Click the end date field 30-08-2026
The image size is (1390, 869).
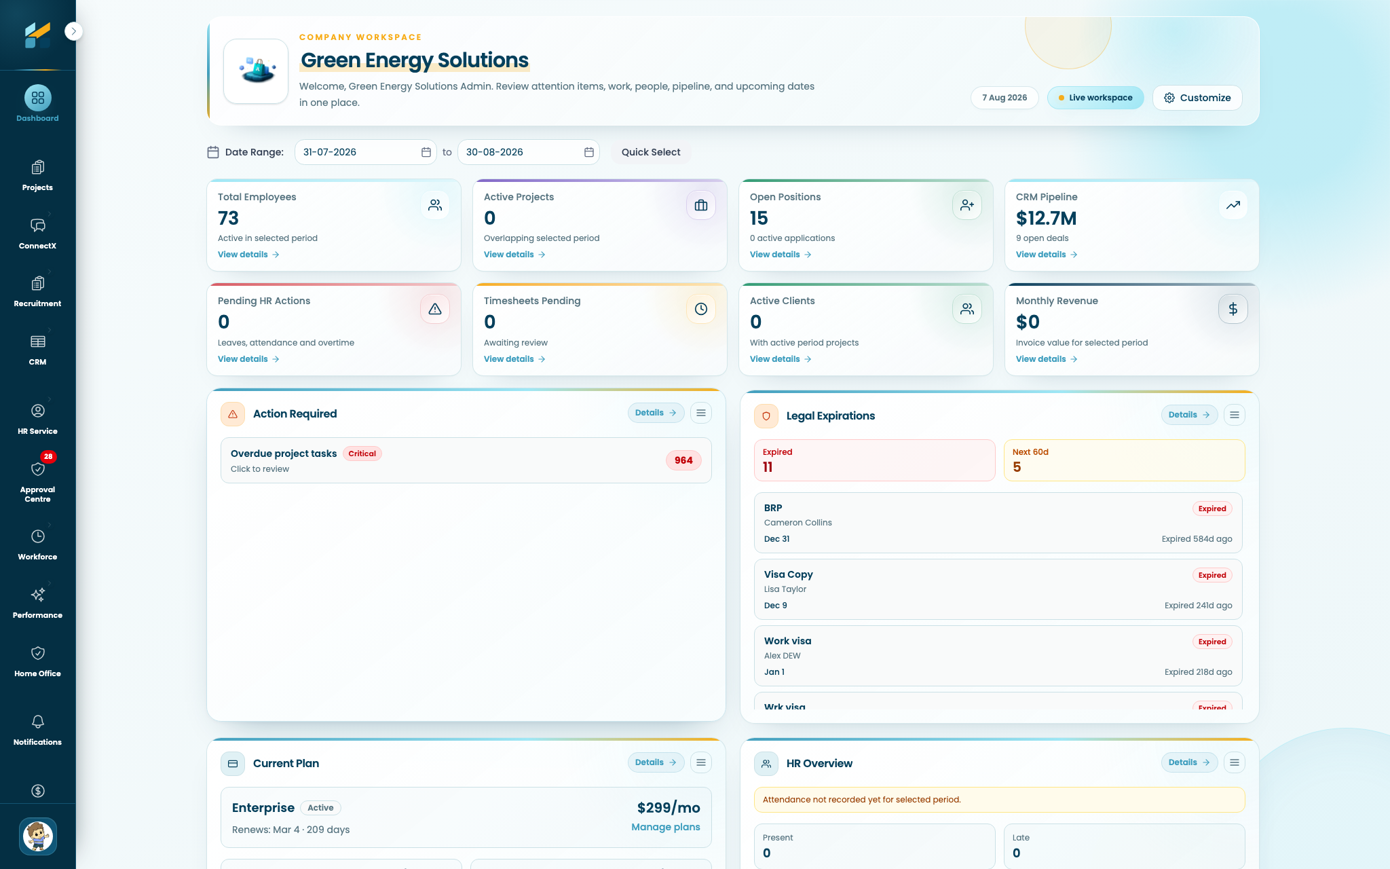[529, 152]
